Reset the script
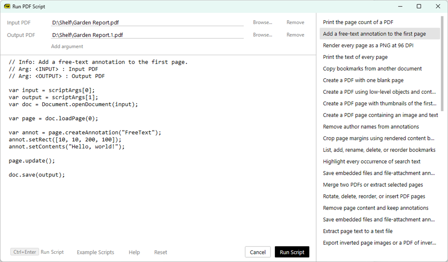Viewport: 448px width, 262px height. coord(161,252)
